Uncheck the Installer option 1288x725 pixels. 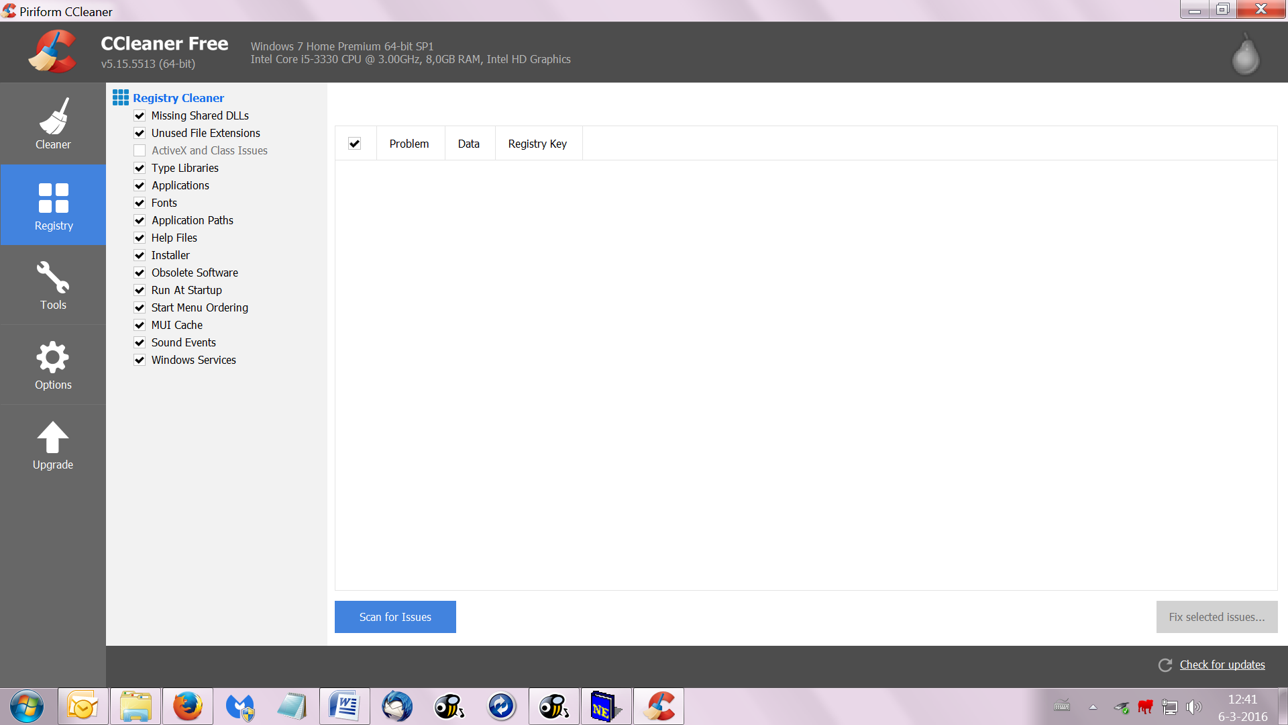(x=140, y=255)
